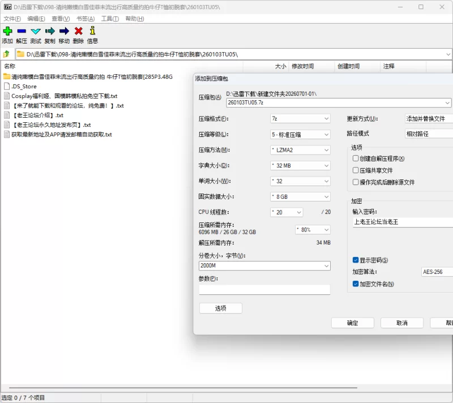Viewport: 453px width, 403px height.
Task: Click the 获取最新地址及APP txt file icon
Action: tap(7, 135)
